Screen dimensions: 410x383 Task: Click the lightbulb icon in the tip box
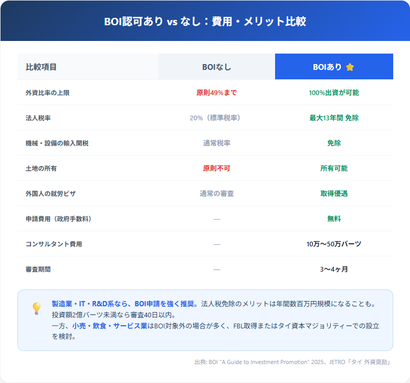tap(37, 308)
